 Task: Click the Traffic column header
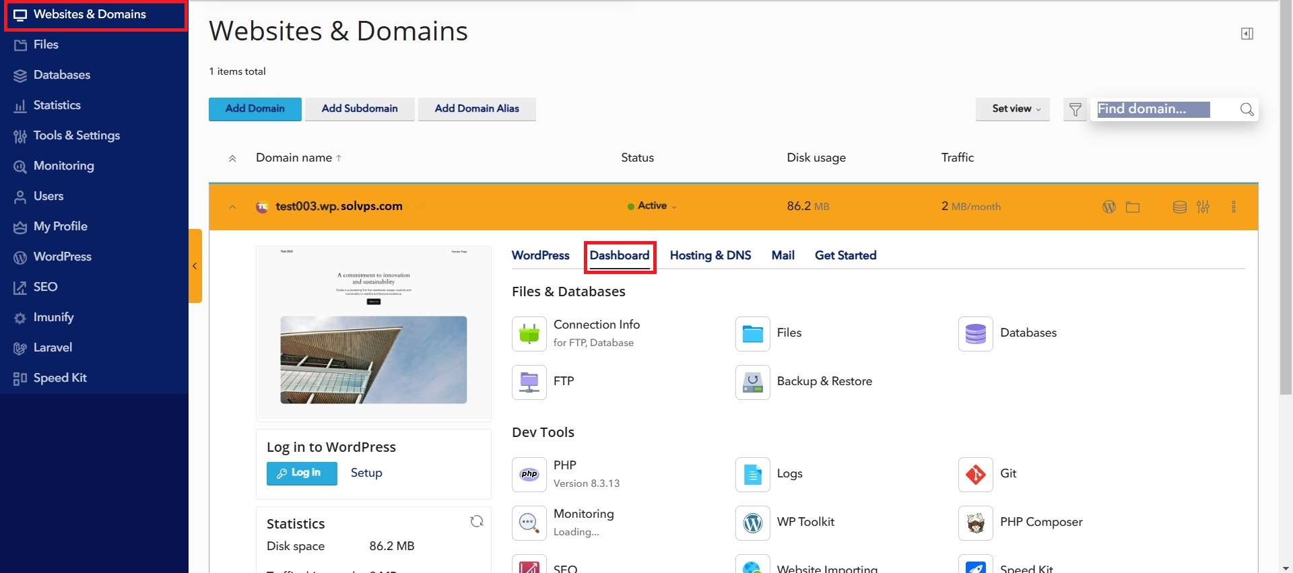tap(957, 158)
